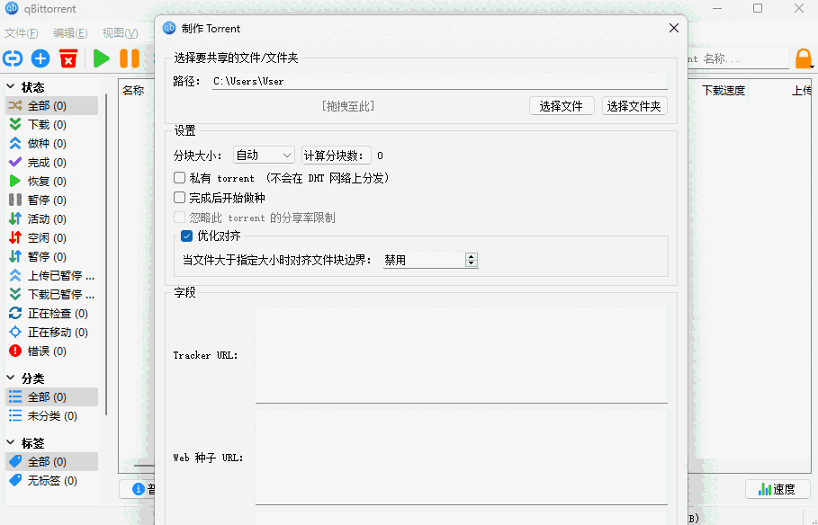Click the green resume torrent icon

point(100,58)
